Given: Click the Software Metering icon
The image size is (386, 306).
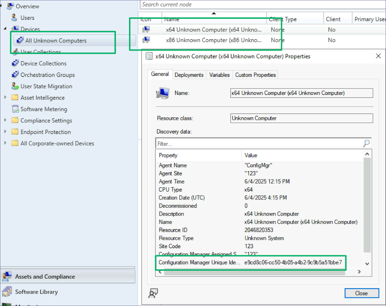Looking at the screenshot, I should click(x=15, y=109).
